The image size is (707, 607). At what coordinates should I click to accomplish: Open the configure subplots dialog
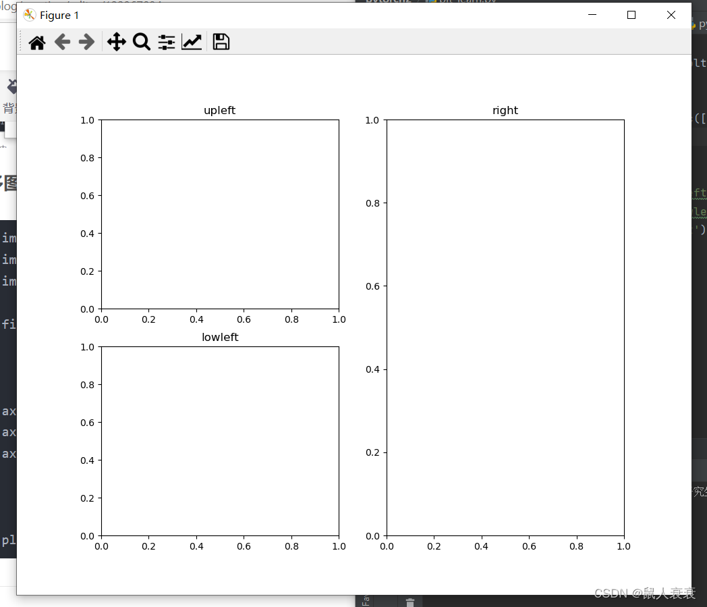(166, 42)
